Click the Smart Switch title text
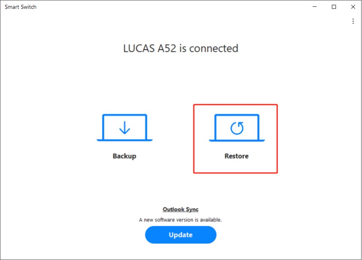Viewport: 362px width, 260px height. click(x=20, y=7)
